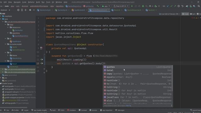Click the Make Project hammer icon
The width and height of the screenshot is (201, 113).
coord(98,6)
